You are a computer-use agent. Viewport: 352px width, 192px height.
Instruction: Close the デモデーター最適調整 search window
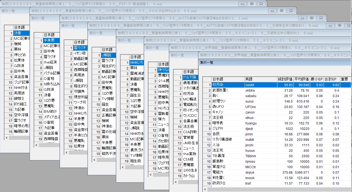point(261,4)
